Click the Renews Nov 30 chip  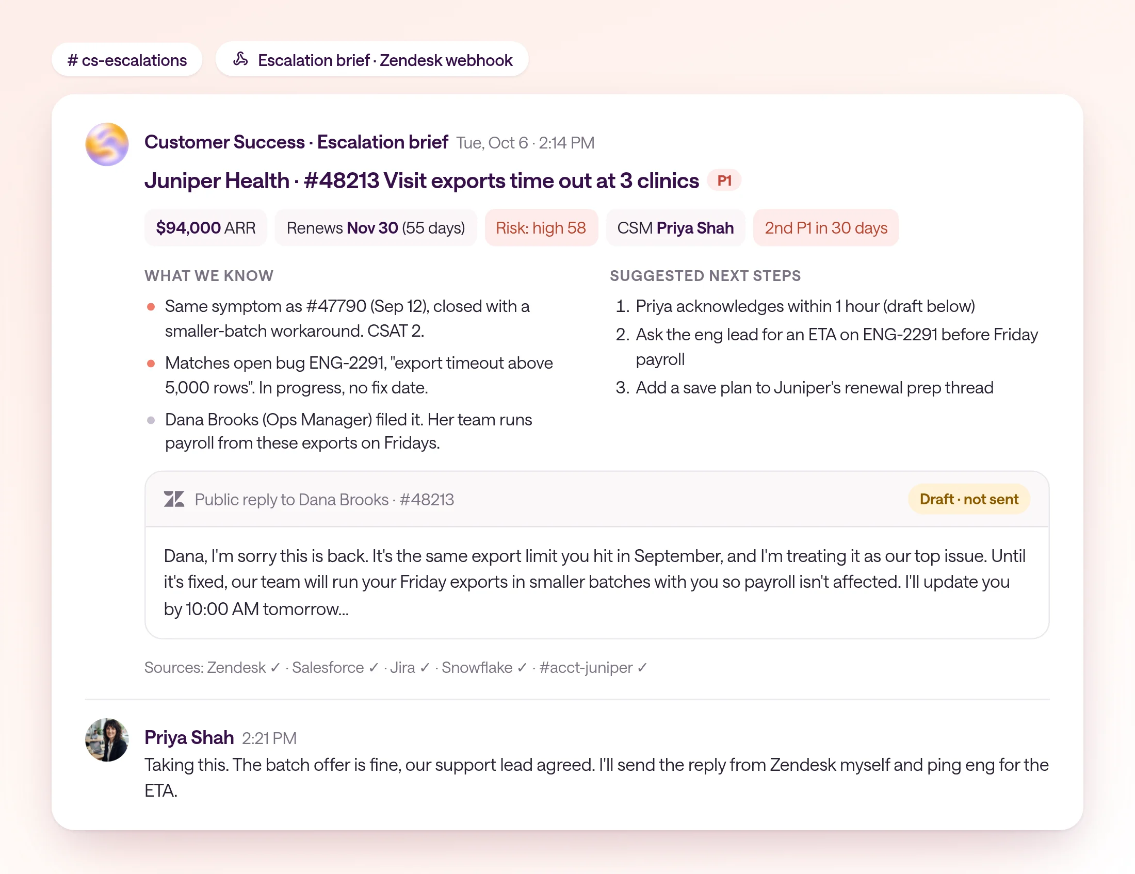376,227
